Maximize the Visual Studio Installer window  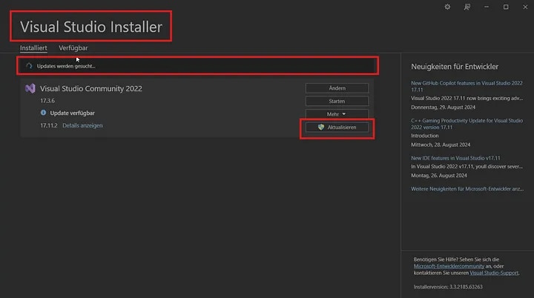506,7
